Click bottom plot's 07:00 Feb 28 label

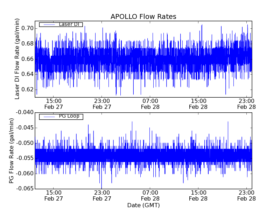pos(150,196)
